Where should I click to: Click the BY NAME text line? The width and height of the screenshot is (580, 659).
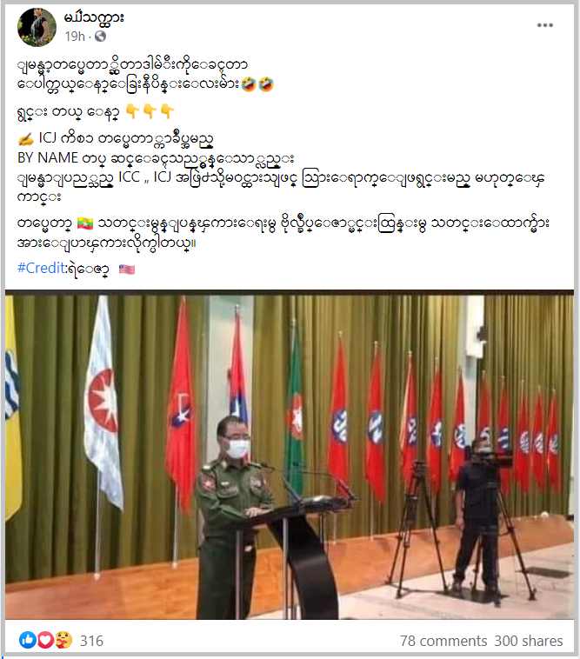pos(156,158)
